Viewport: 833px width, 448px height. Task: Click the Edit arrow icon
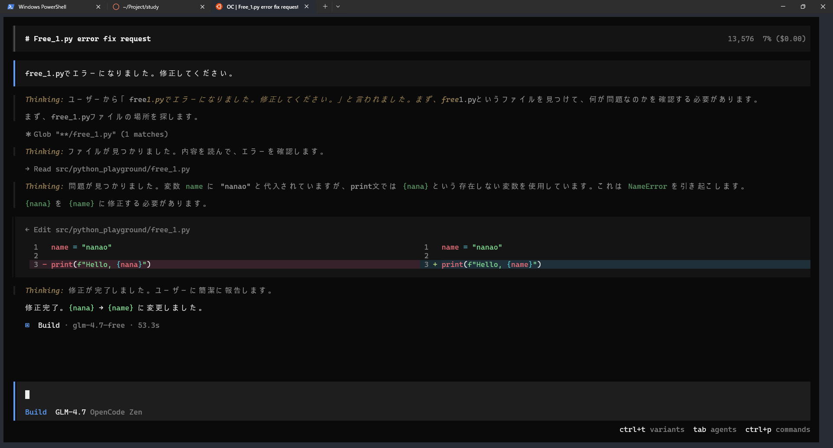pyautogui.click(x=27, y=230)
